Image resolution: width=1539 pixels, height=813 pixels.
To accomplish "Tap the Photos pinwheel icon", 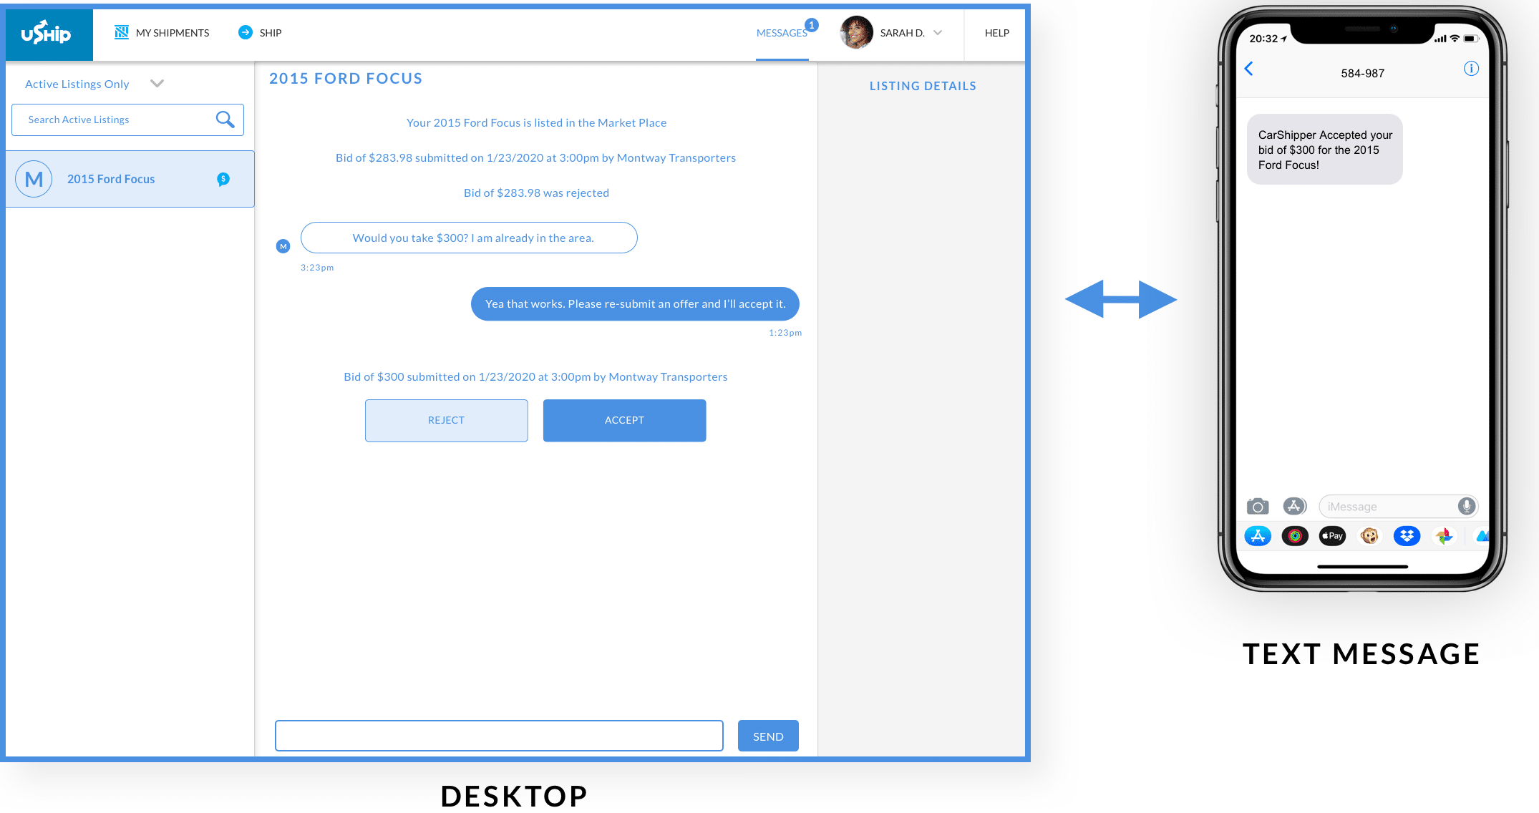I will (x=1444, y=536).
